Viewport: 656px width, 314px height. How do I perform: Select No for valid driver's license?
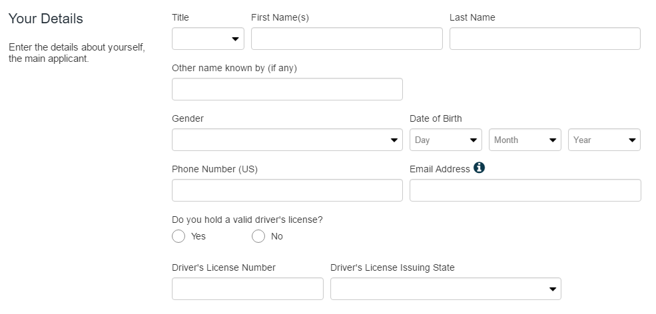(258, 236)
